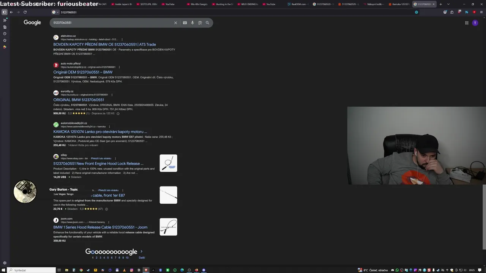Open the bookmarks star in sidebar
The height and width of the screenshot is (273, 486).
pyautogui.click(x=5, y=40)
